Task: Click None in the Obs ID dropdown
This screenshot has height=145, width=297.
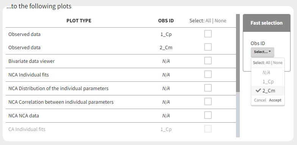Action: pyautogui.click(x=278, y=63)
